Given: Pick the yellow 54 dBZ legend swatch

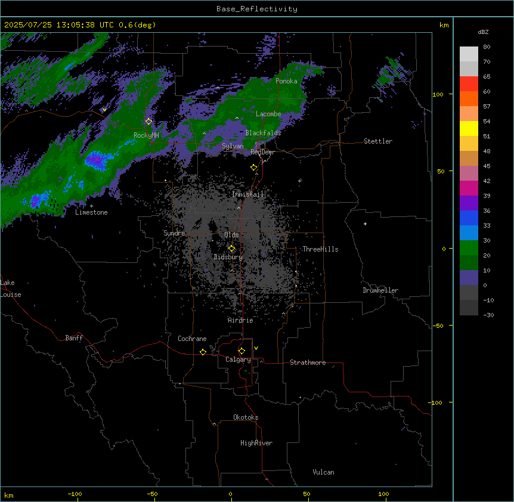Looking at the screenshot, I should coord(469,128).
